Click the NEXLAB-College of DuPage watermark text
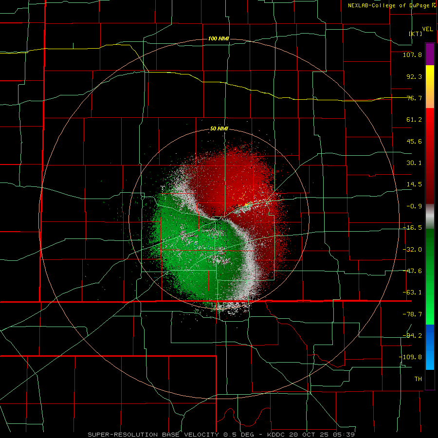Screen dimensions: 438x438 tap(391, 5)
